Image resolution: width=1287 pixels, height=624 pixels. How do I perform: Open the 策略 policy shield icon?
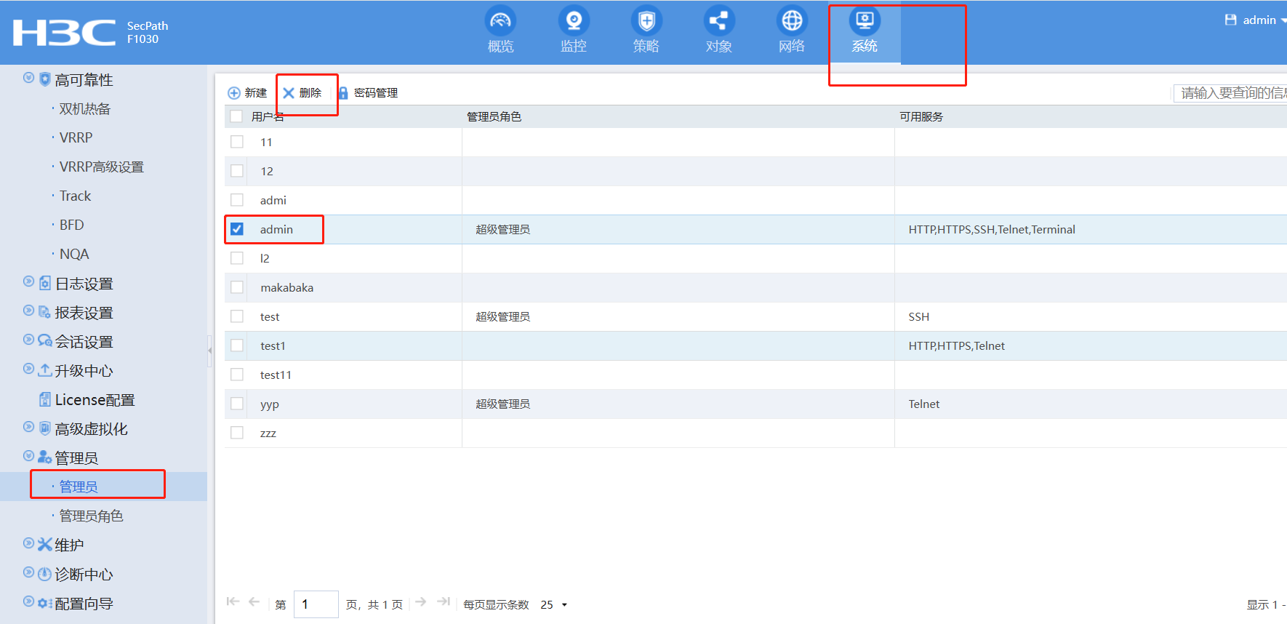click(646, 20)
